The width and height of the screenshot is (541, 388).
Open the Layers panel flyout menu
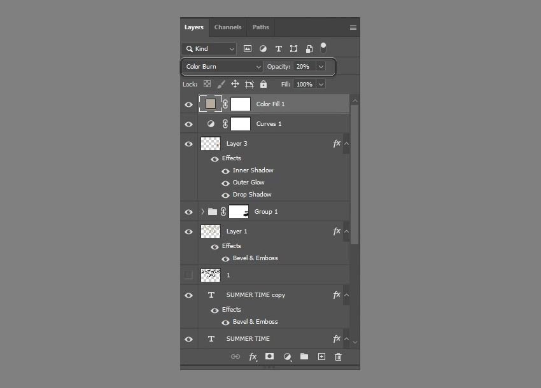353,28
